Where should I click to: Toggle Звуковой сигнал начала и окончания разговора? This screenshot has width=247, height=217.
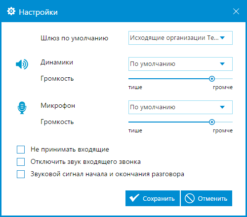pos(21,174)
